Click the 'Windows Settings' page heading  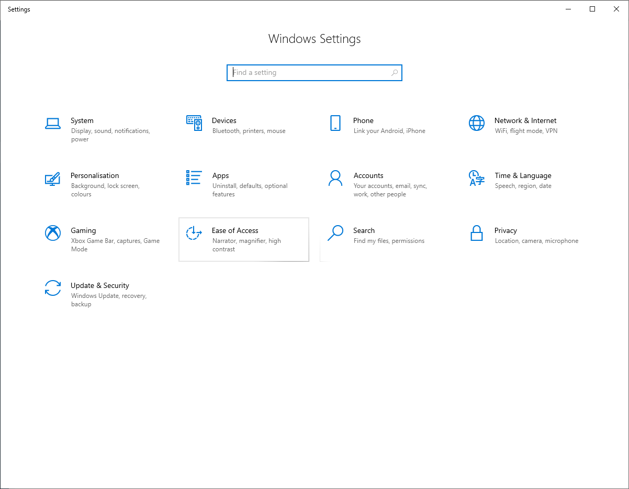coord(314,39)
